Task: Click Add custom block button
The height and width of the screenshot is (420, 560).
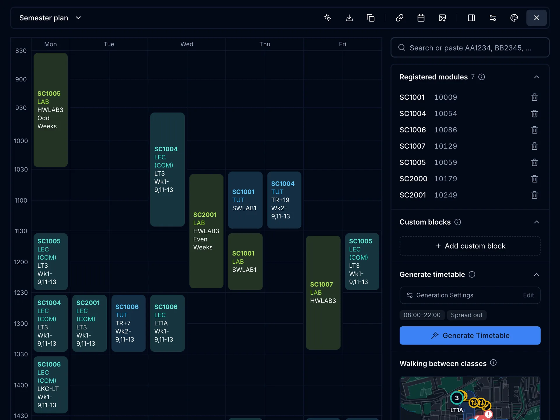Action: tap(470, 246)
